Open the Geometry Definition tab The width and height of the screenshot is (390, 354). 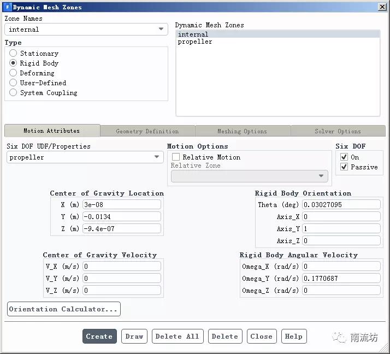click(147, 131)
